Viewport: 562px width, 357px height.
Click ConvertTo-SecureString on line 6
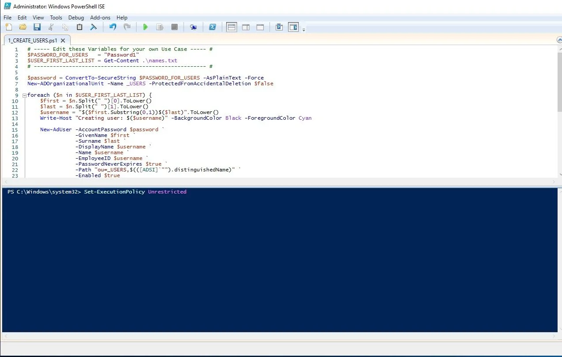[101, 78]
